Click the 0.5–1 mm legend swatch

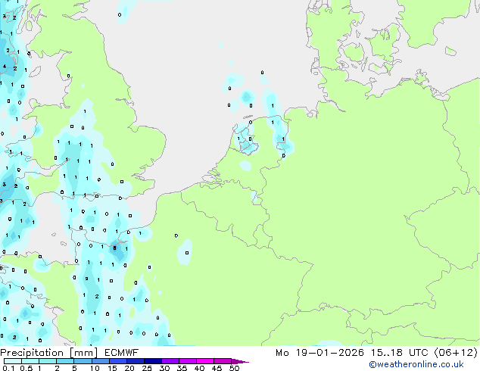click(30, 361)
